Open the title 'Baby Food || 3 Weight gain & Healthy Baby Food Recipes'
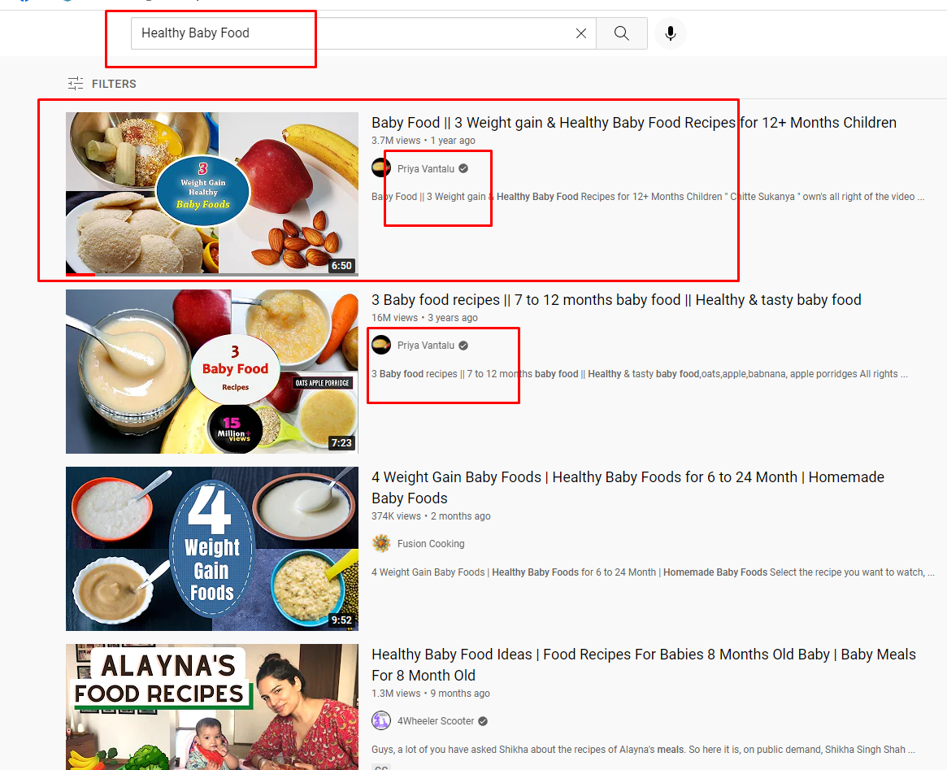This screenshot has height=770, width=947. click(633, 123)
